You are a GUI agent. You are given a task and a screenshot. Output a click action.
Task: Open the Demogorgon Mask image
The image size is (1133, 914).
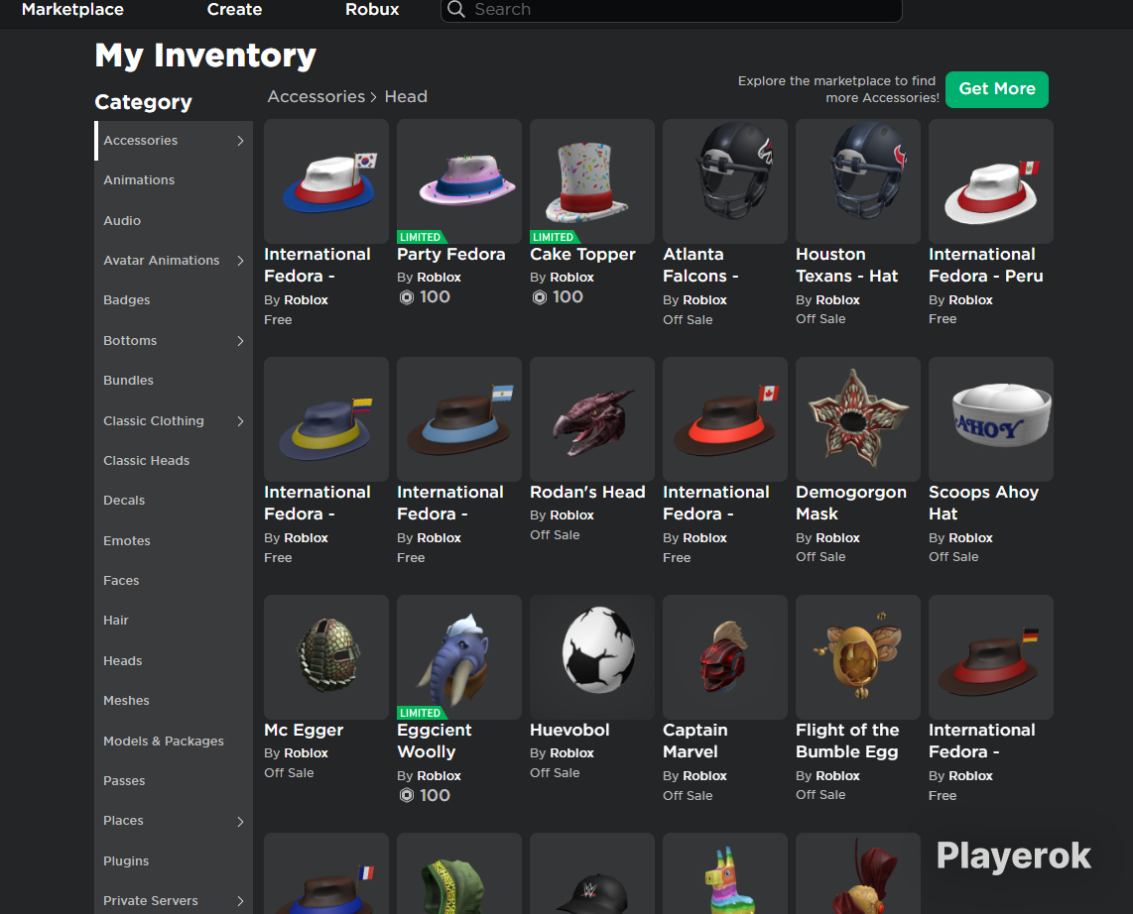[858, 419]
